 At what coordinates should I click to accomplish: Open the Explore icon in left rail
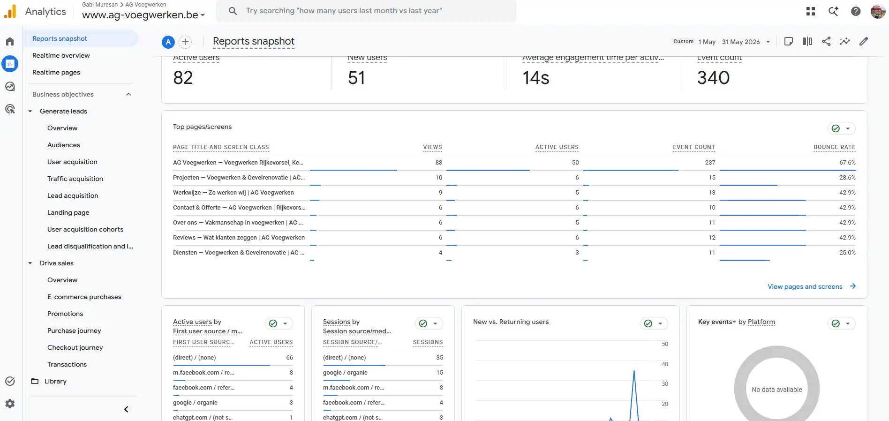click(x=10, y=86)
